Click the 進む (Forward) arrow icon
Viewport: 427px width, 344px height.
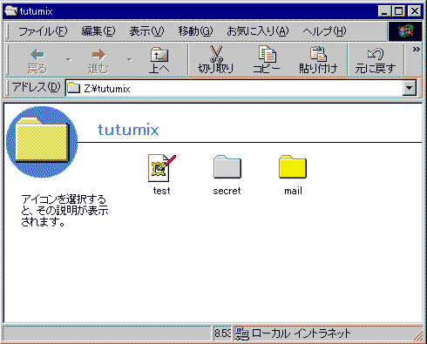point(98,54)
